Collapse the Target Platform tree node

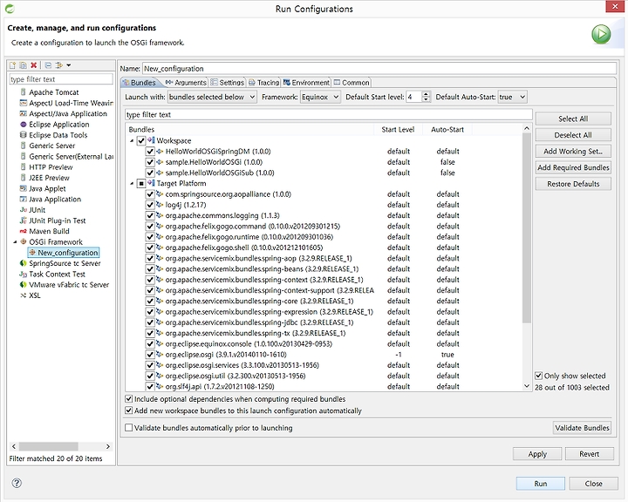(132, 183)
